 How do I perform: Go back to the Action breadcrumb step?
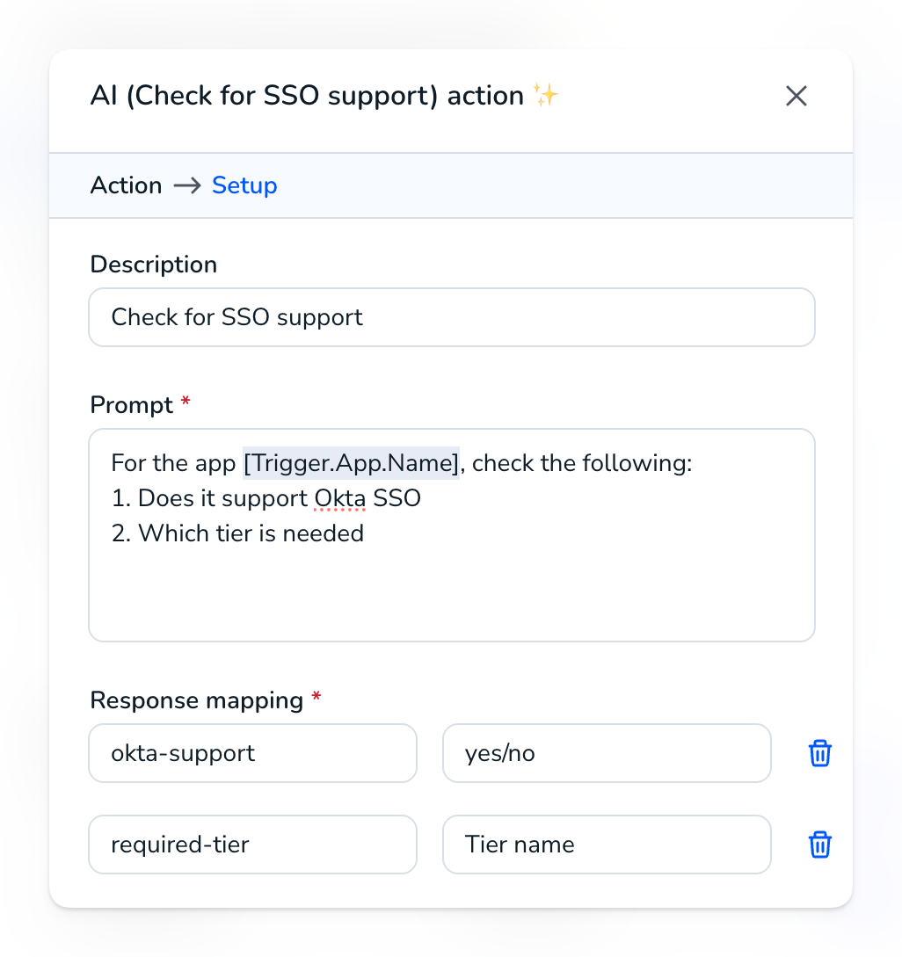click(127, 185)
